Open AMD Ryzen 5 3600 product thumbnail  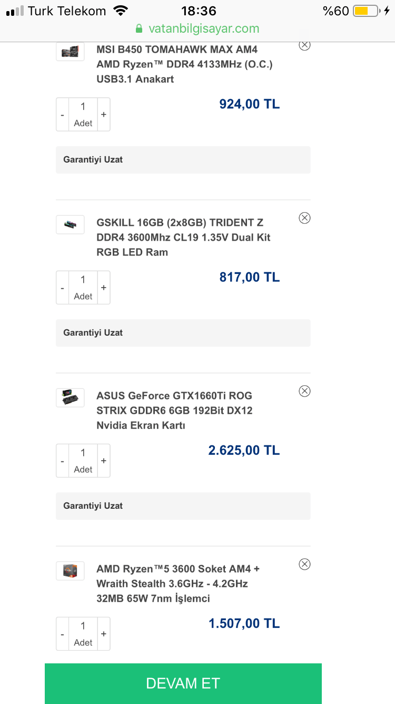[70, 571]
